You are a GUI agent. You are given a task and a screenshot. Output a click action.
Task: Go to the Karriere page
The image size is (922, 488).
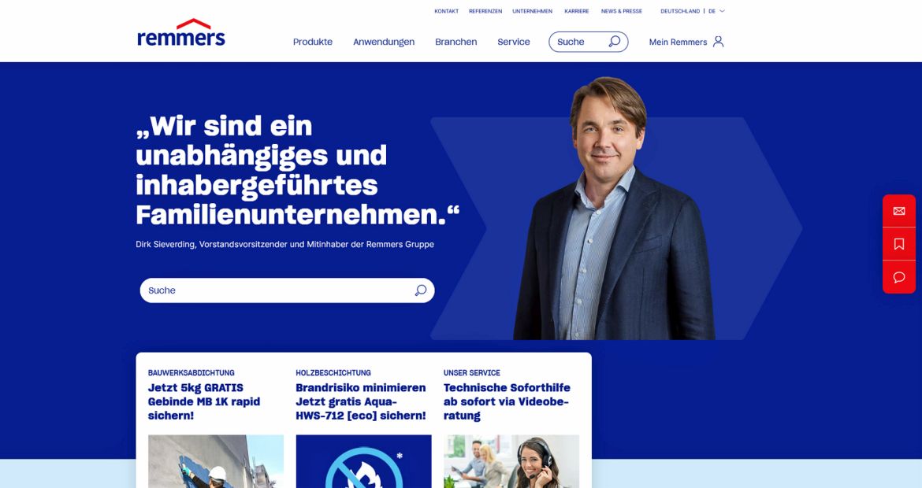[x=577, y=11]
